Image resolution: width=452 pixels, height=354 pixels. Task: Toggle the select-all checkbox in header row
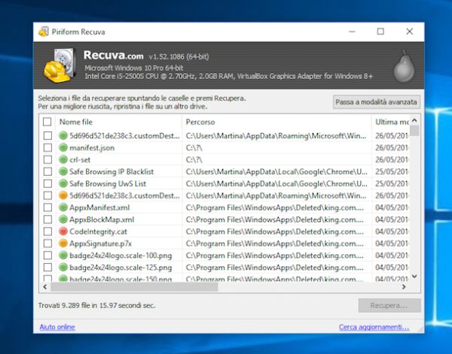pos(47,122)
